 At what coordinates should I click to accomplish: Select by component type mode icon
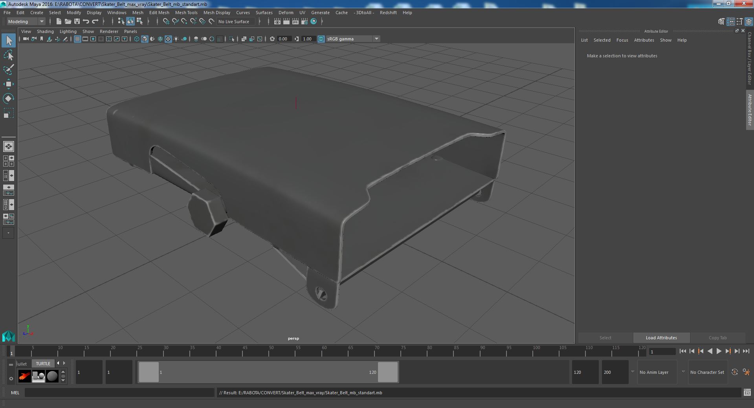(139, 22)
